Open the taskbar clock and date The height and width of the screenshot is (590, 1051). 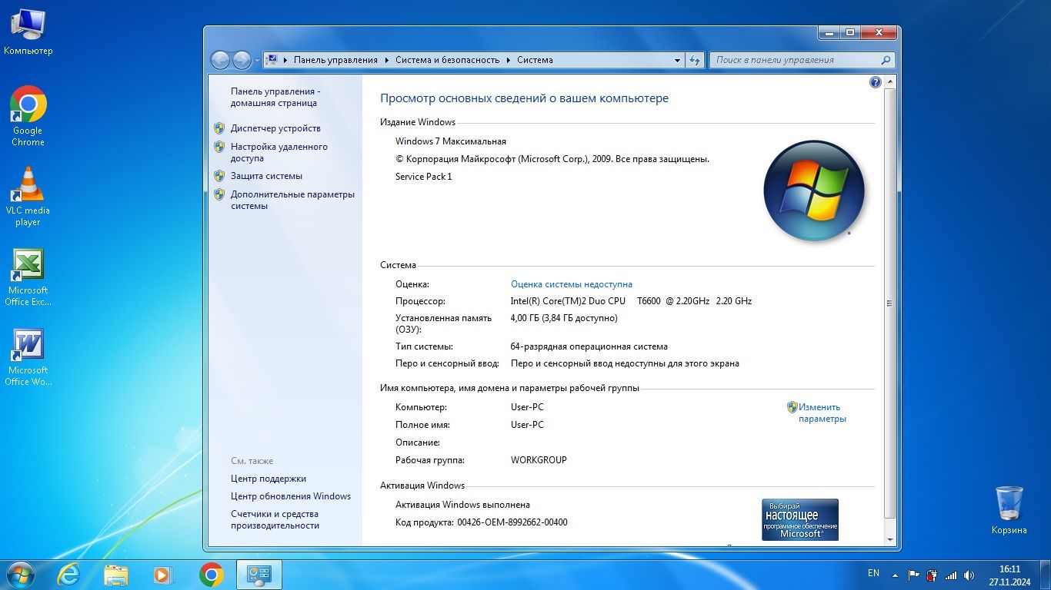click(x=1009, y=575)
